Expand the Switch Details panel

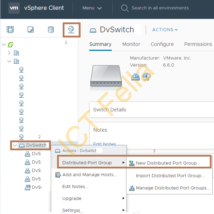[x=152, y=110]
